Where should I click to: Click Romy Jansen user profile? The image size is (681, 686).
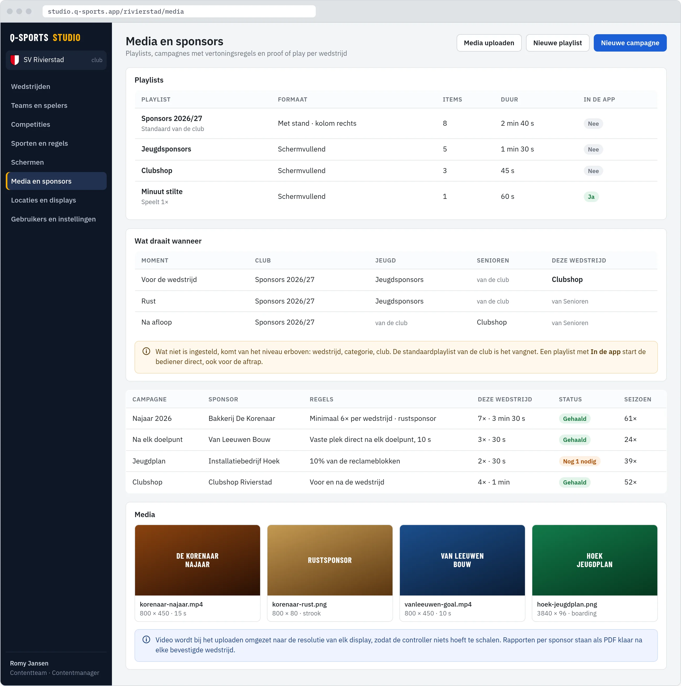coord(55,668)
